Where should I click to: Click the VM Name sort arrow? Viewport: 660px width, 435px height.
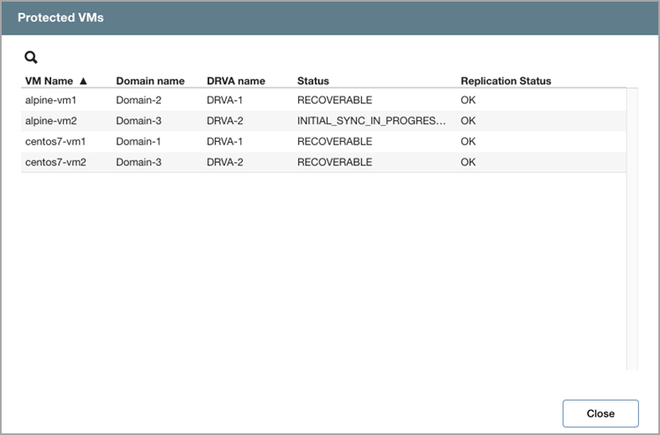click(x=83, y=81)
